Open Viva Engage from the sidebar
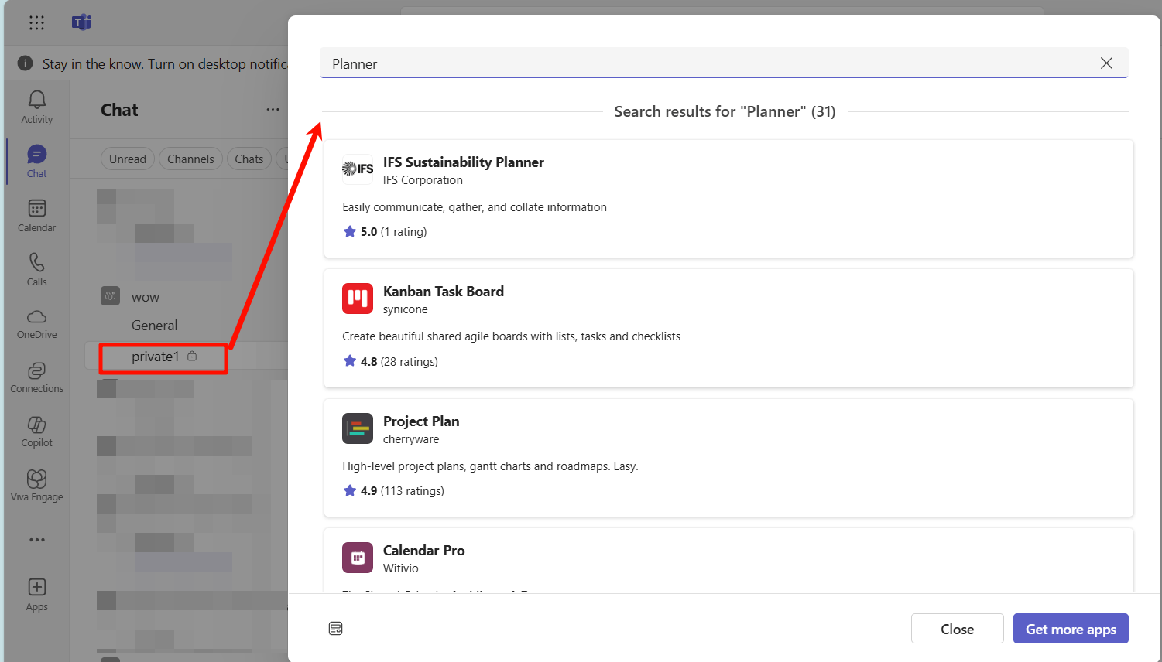Image resolution: width=1162 pixels, height=662 pixels. pos(36,483)
